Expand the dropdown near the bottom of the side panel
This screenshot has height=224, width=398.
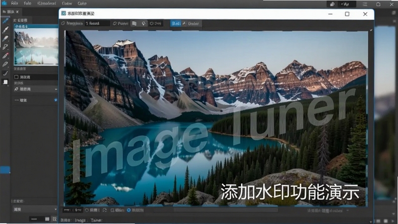pos(35,209)
